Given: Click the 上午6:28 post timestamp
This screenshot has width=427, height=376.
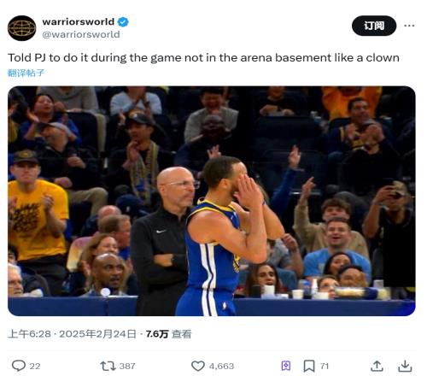Looking at the screenshot, I should click(29, 334).
